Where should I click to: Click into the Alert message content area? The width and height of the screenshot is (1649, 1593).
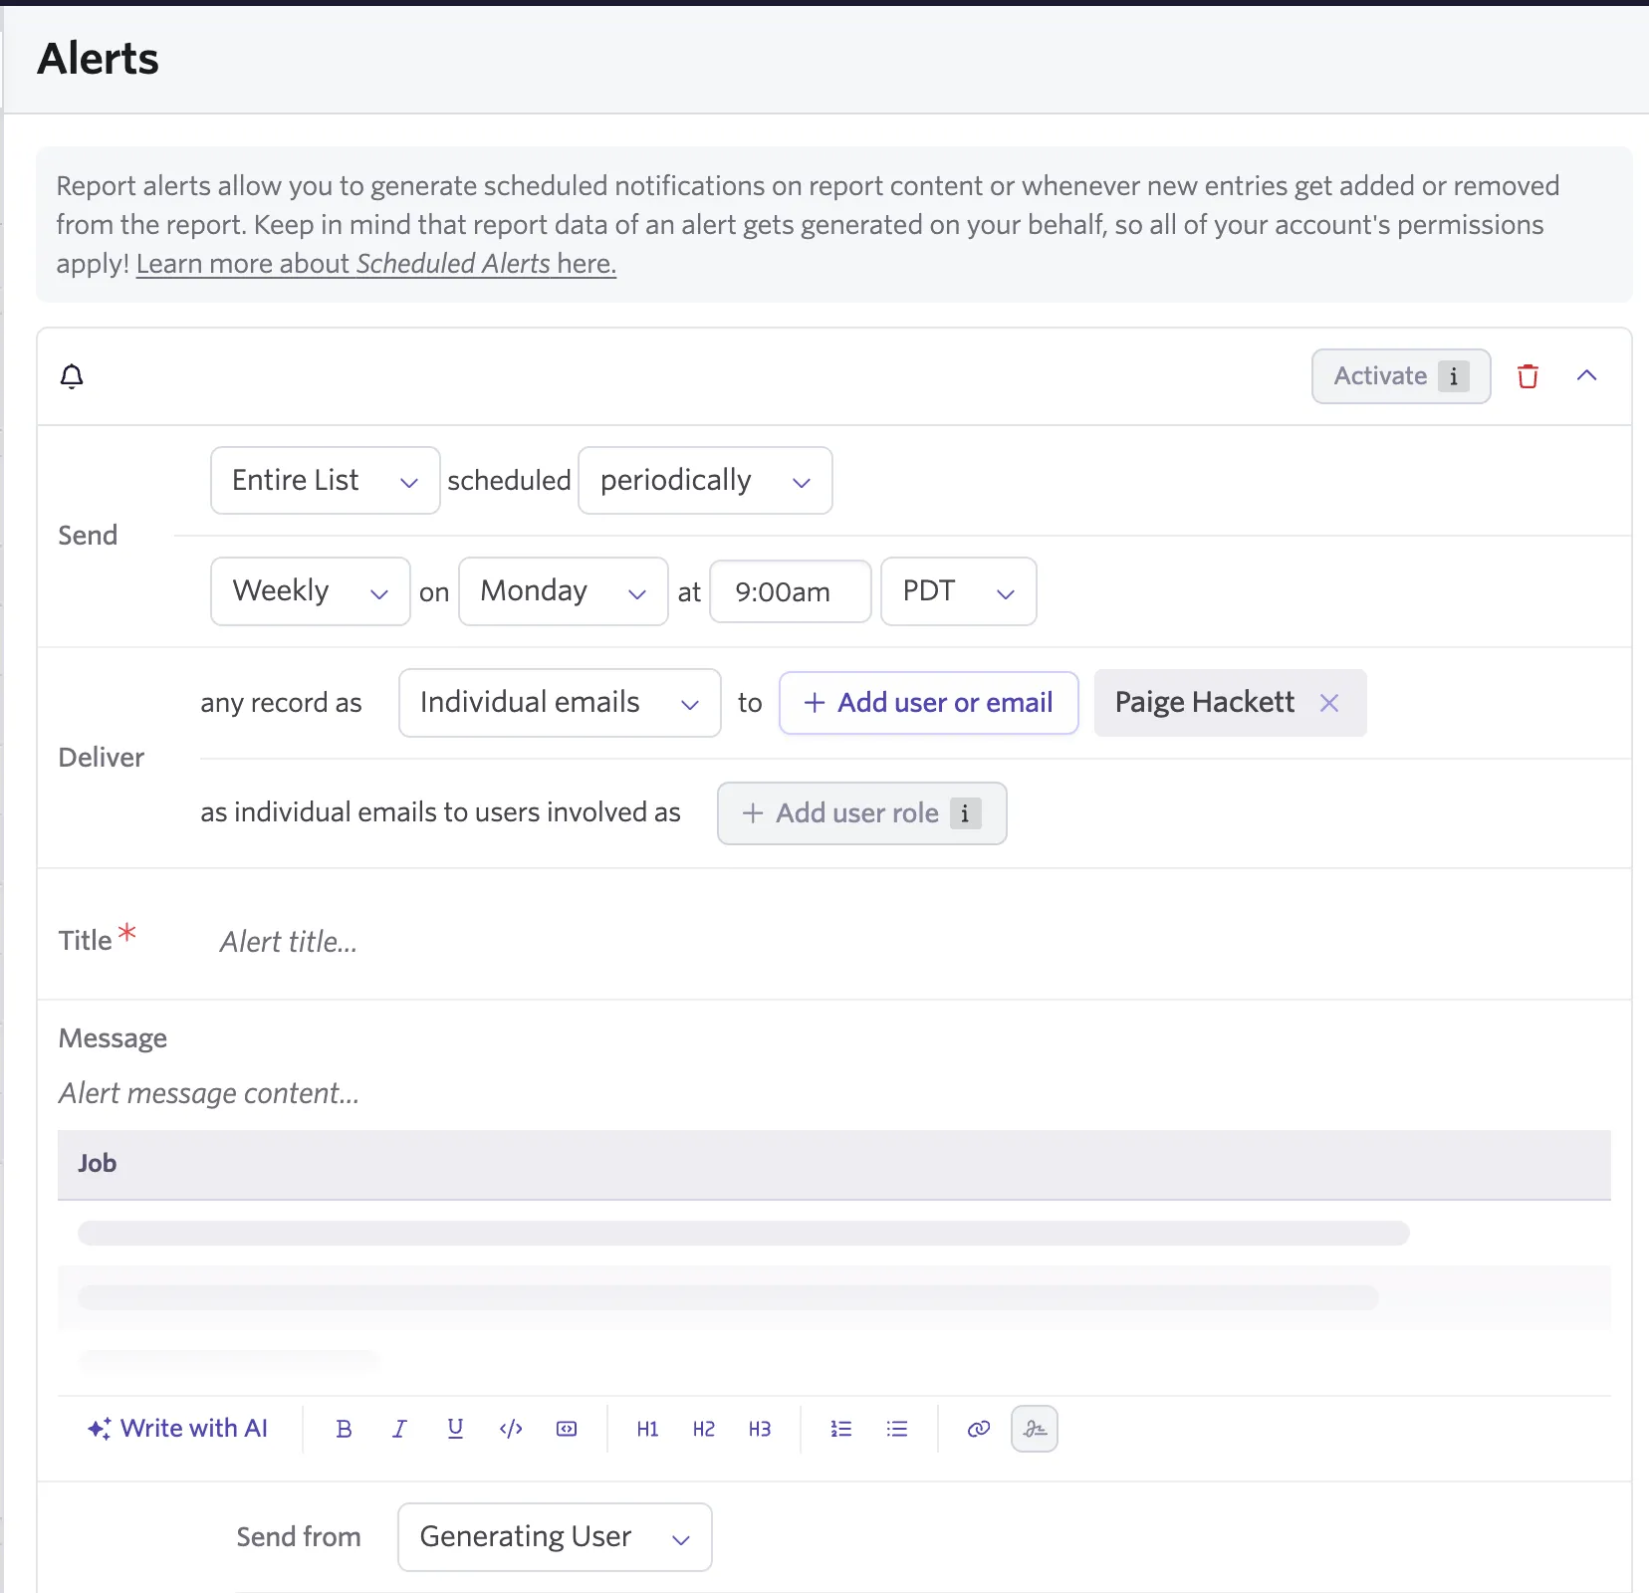click(834, 1093)
